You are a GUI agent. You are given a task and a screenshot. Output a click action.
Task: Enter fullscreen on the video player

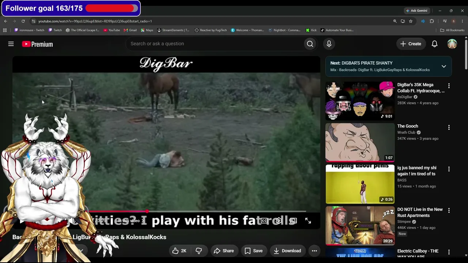[308, 221]
